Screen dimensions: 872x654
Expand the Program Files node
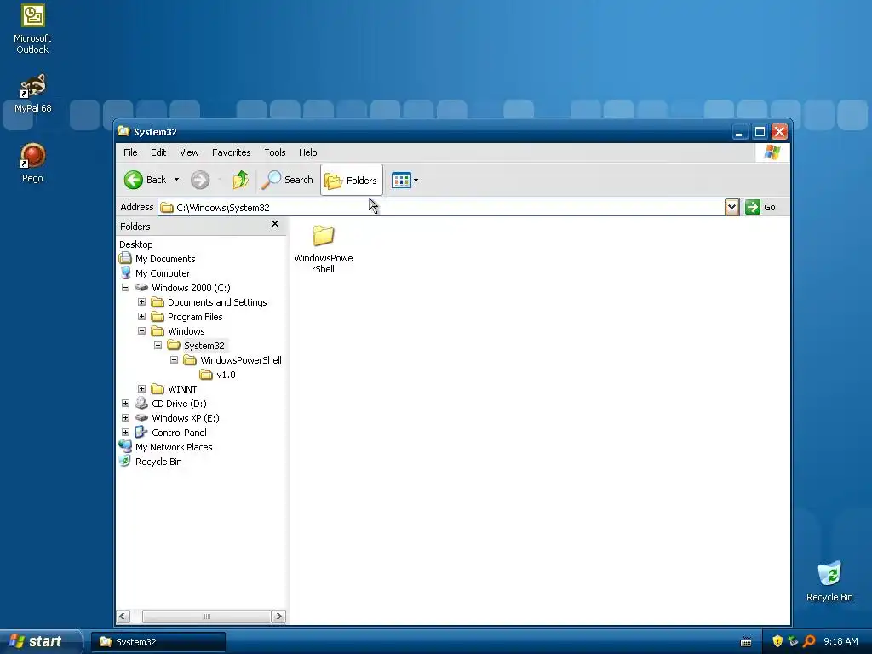point(142,317)
